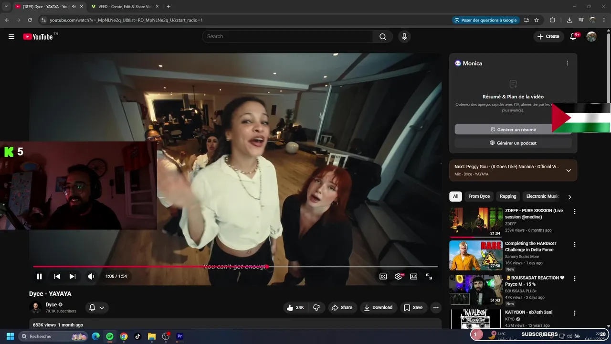Viewport: 611px width, 344px height.
Task: Open File Explorer from the taskbar
Action: [151, 336]
